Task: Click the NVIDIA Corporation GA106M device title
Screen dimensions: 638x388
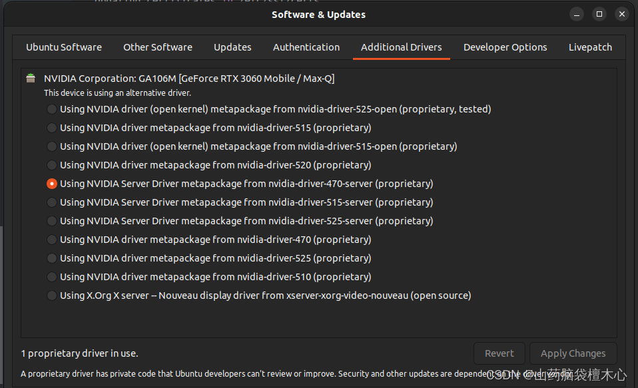Action: tap(189, 79)
